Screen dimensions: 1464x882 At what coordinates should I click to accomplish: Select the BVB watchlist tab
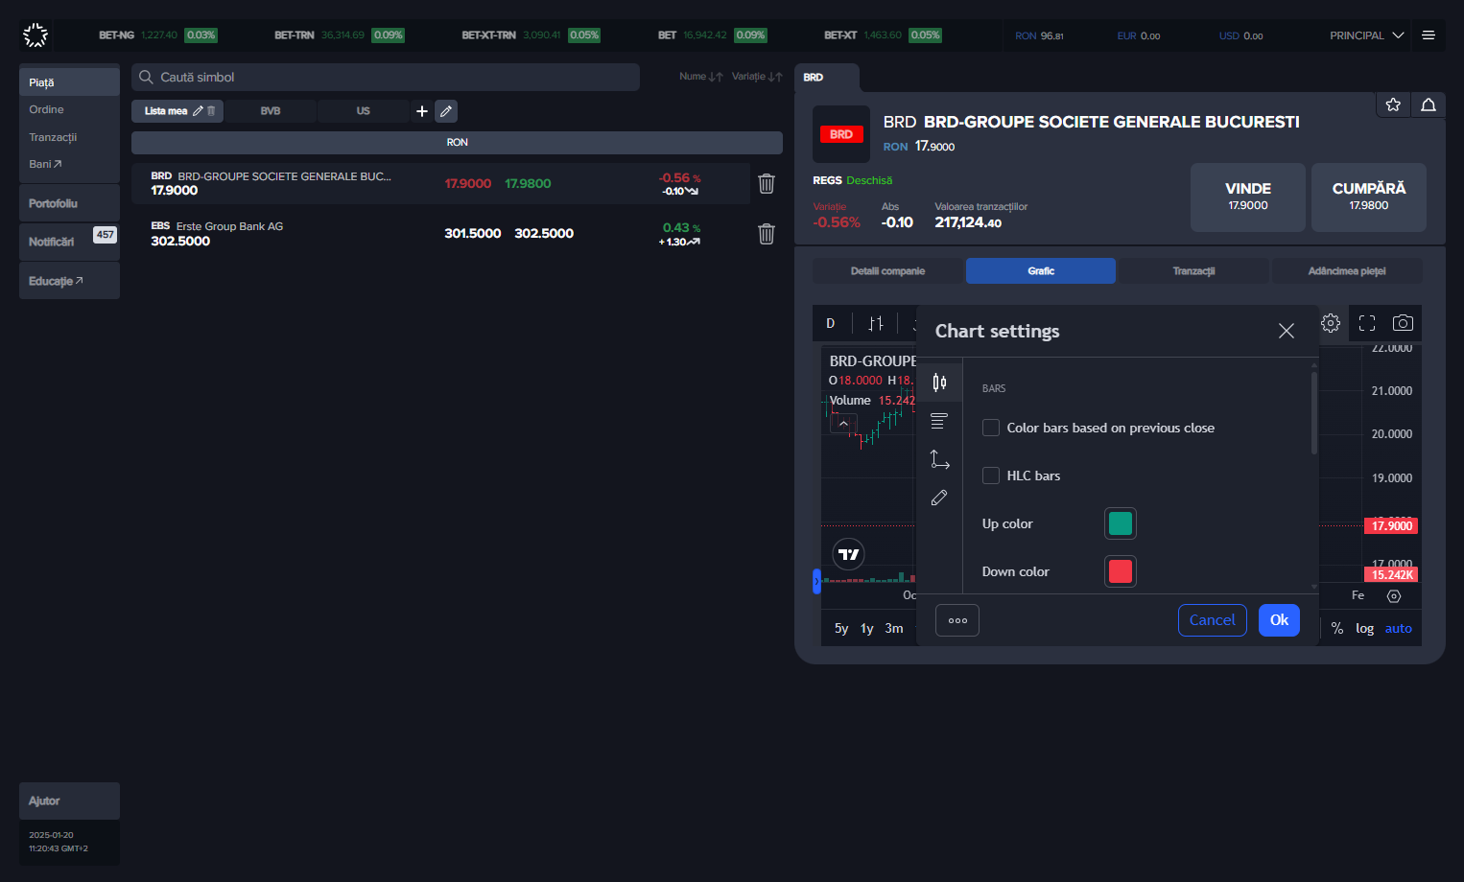click(271, 111)
